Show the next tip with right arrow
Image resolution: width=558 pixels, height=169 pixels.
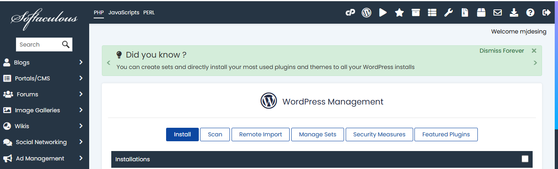535,63
